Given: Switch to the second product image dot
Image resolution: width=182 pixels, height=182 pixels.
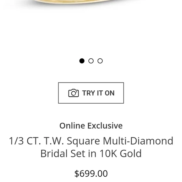Looking at the screenshot, I should pyautogui.click(x=91, y=61).
